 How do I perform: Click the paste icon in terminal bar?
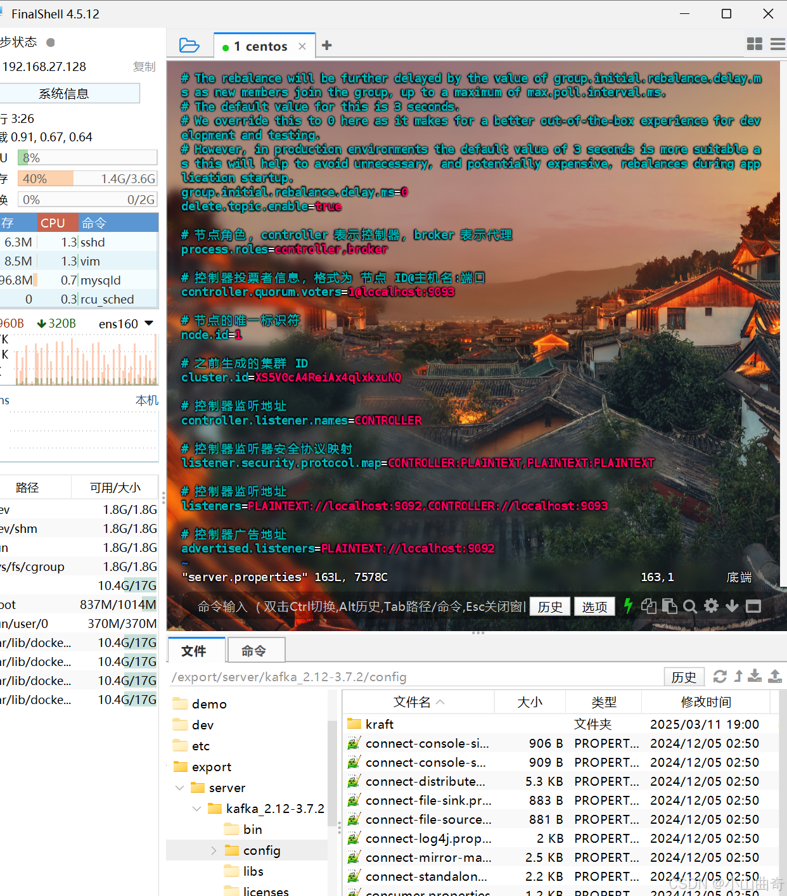669,606
